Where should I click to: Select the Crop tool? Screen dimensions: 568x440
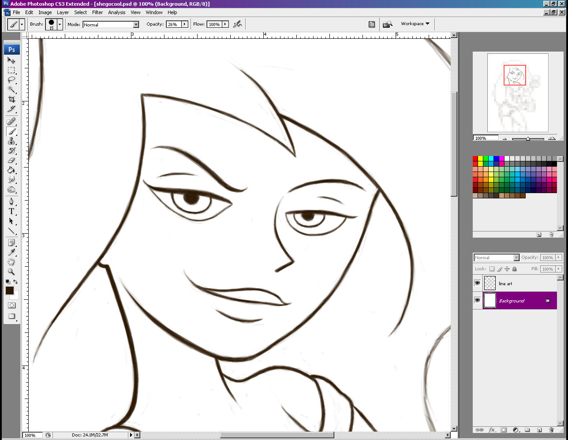(x=11, y=99)
